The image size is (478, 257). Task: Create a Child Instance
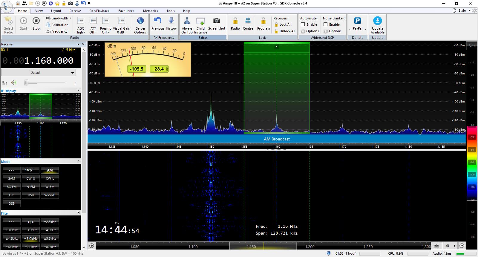coord(200,25)
